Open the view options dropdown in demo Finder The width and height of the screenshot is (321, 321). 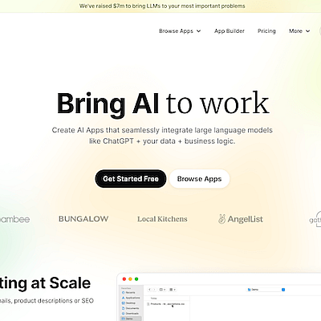[x=162, y=290]
